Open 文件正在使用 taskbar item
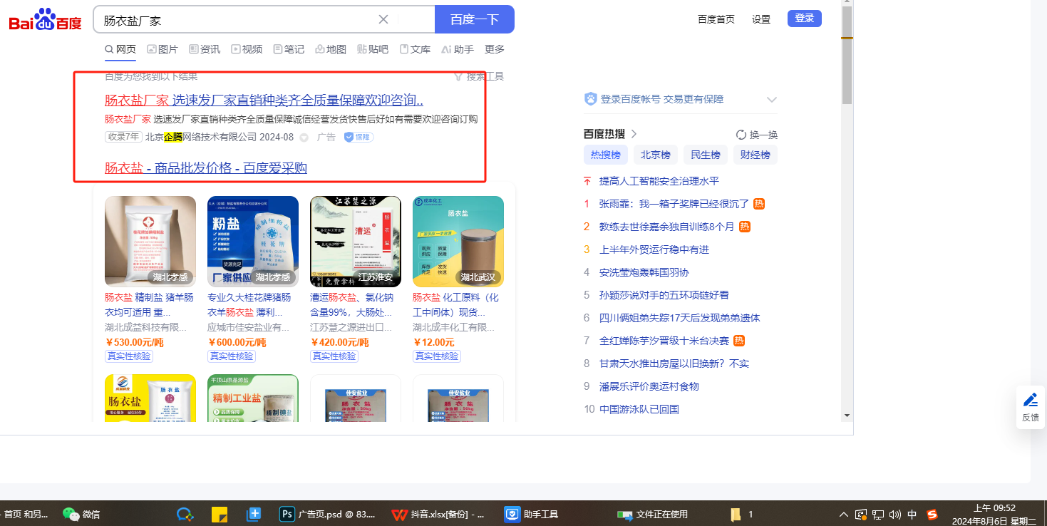The image size is (1047, 526). coord(653,514)
